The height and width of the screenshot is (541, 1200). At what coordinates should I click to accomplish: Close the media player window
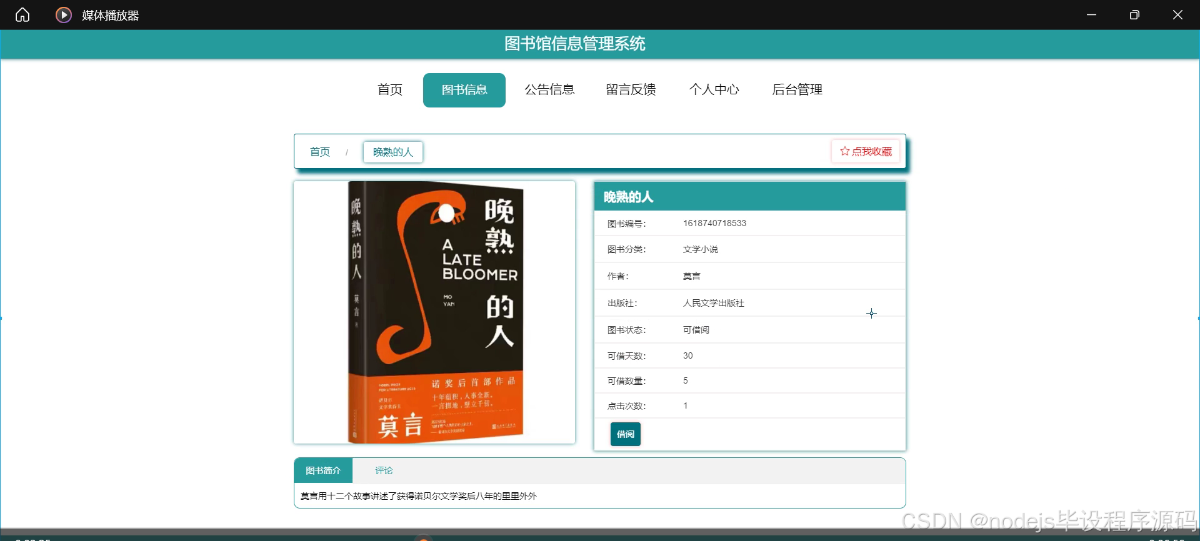(x=1177, y=15)
